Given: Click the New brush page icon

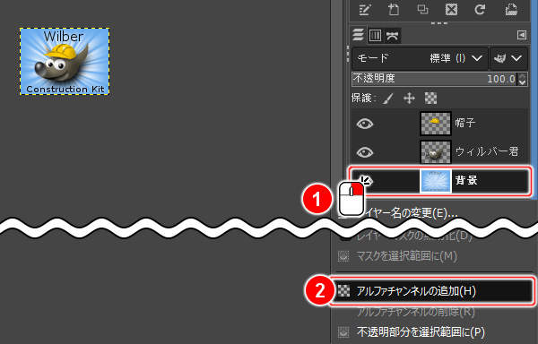Looking at the screenshot, I should (394, 9).
